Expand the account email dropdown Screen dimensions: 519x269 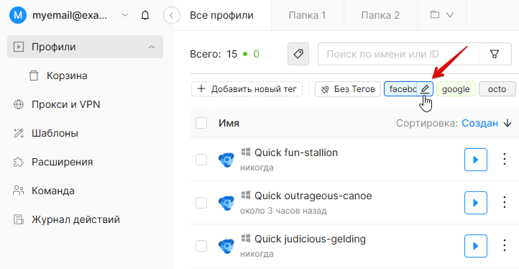125,15
